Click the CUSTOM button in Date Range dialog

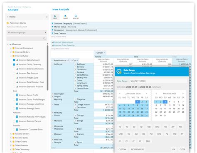122,149
